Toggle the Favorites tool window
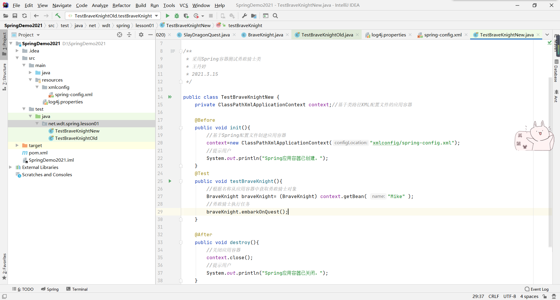Viewport: 560px width, 300px height. [4, 266]
